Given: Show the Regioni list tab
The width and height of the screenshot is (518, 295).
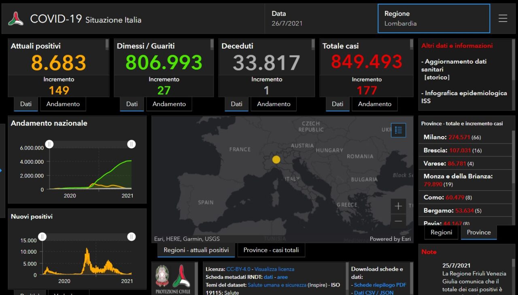Looking at the screenshot, I should (x=441, y=233).
